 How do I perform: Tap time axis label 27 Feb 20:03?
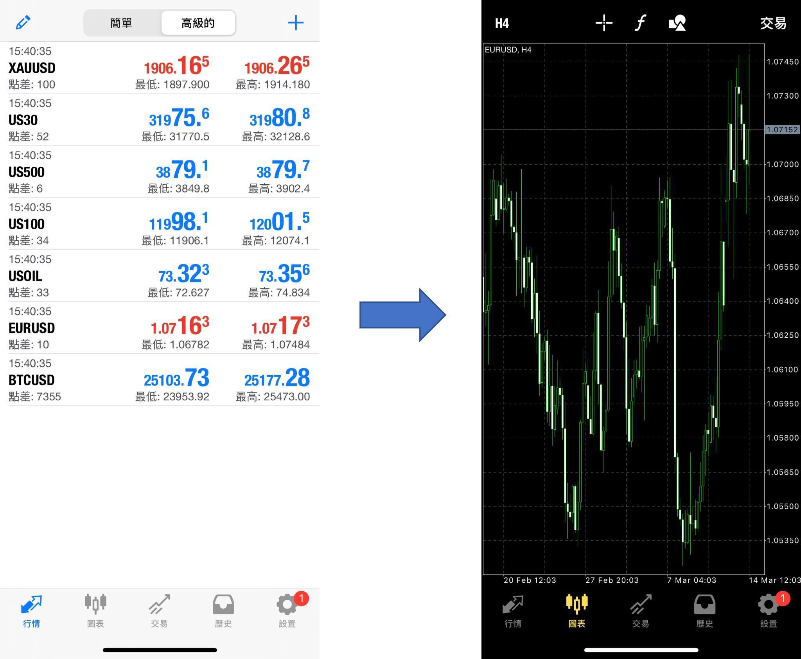(612, 580)
